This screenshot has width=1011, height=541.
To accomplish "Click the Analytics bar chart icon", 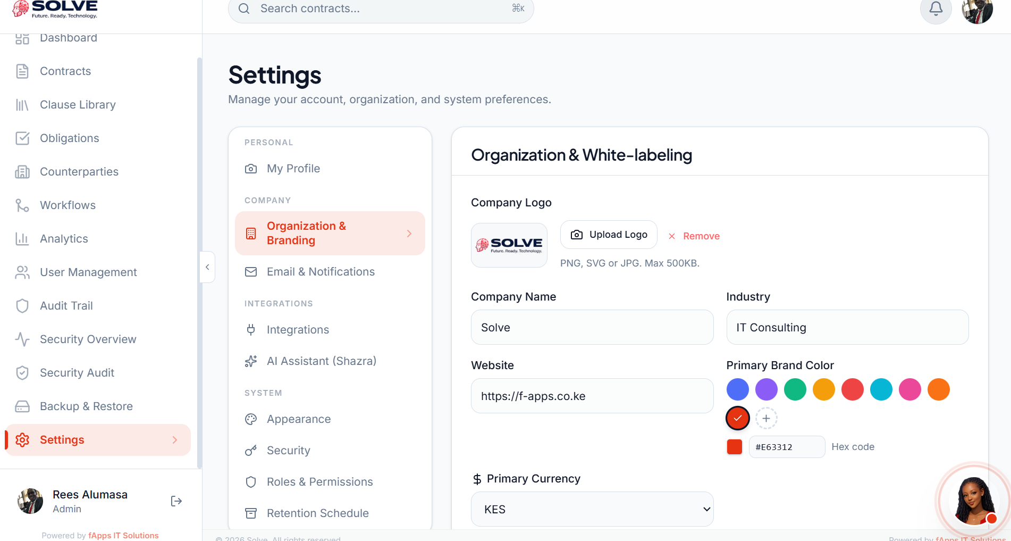I will pos(22,239).
